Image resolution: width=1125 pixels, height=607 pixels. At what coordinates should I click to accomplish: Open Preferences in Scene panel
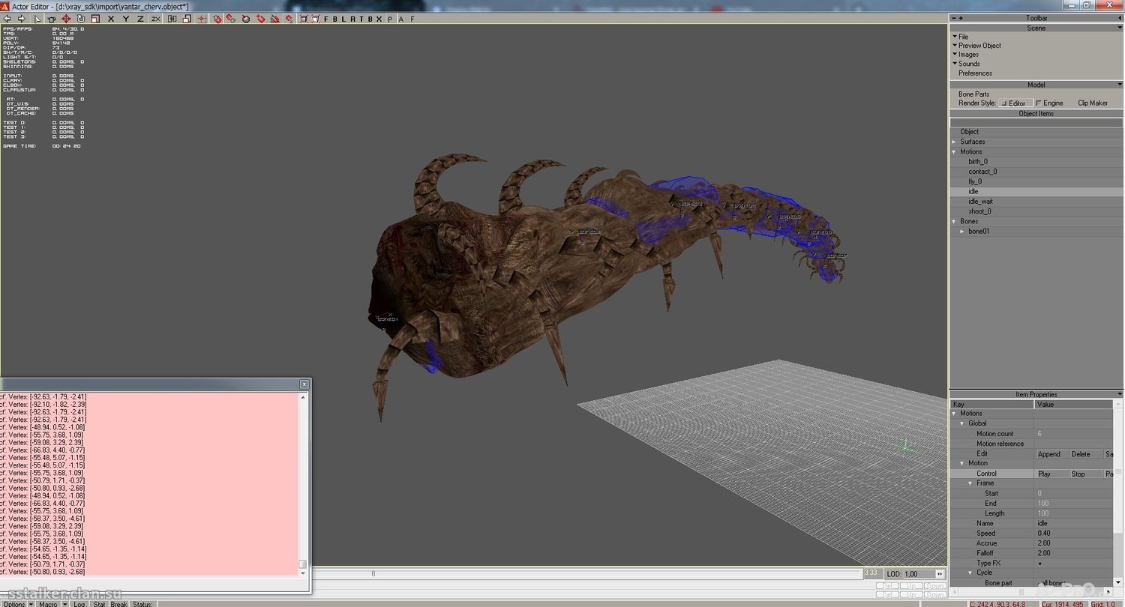click(975, 73)
